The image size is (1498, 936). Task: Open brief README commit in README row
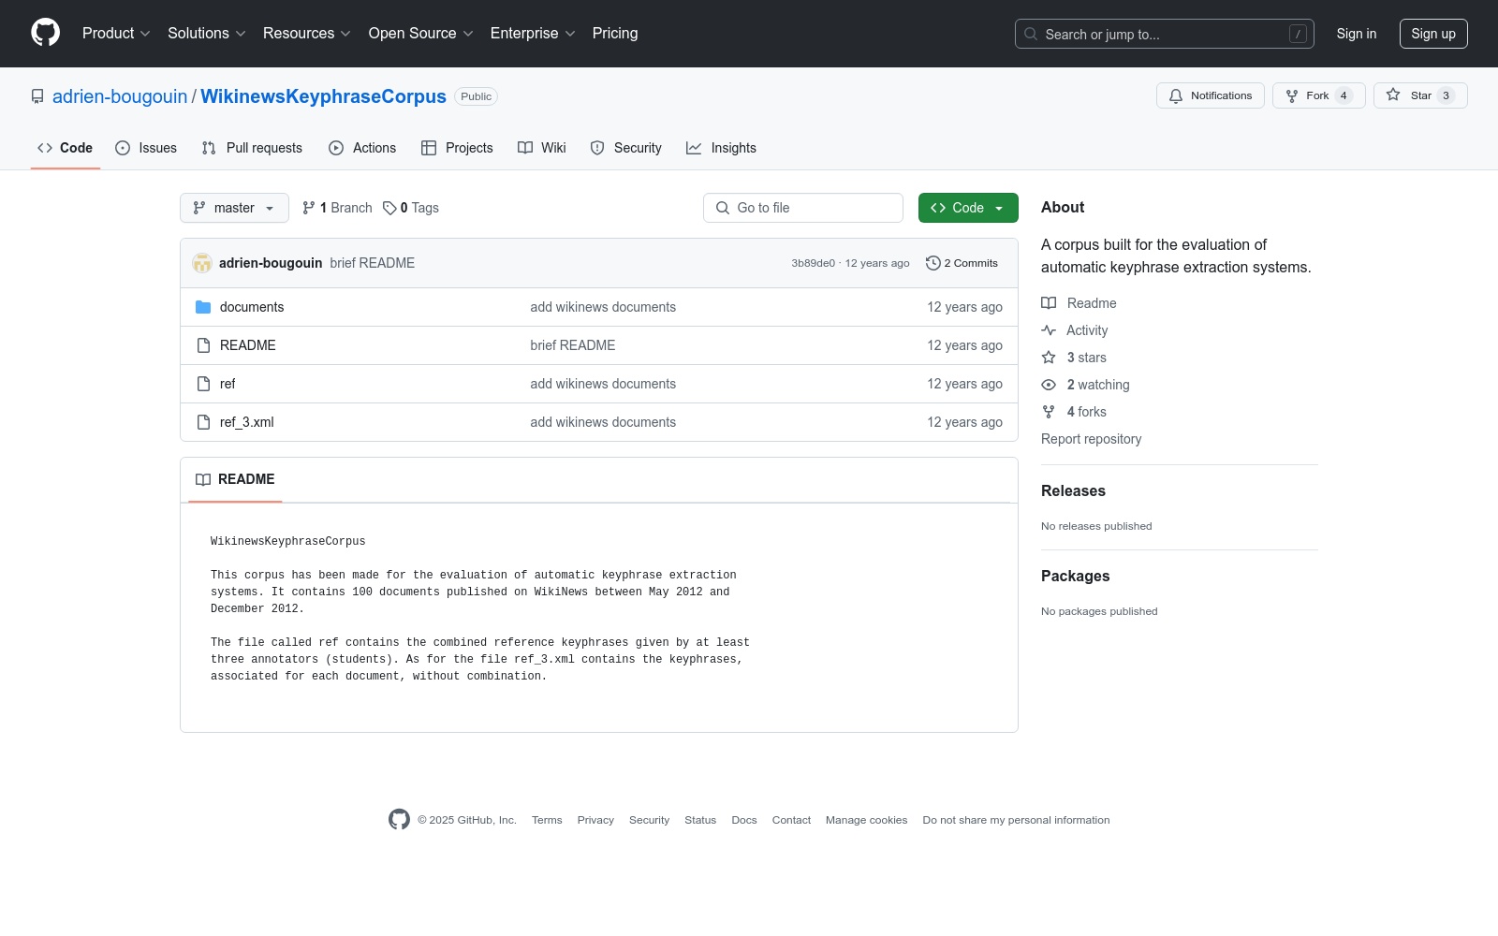[x=573, y=345]
